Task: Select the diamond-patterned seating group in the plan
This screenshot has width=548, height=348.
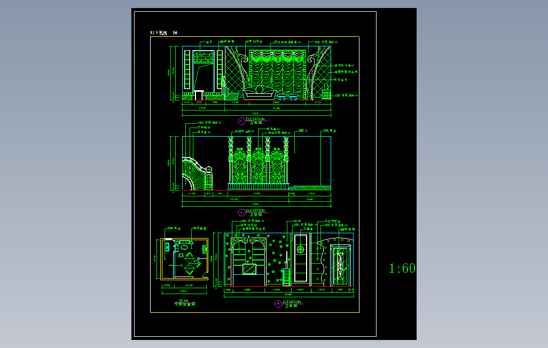Action: click(192, 263)
